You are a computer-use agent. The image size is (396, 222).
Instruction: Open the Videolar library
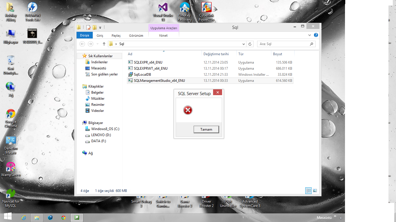click(x=95, y=111)
